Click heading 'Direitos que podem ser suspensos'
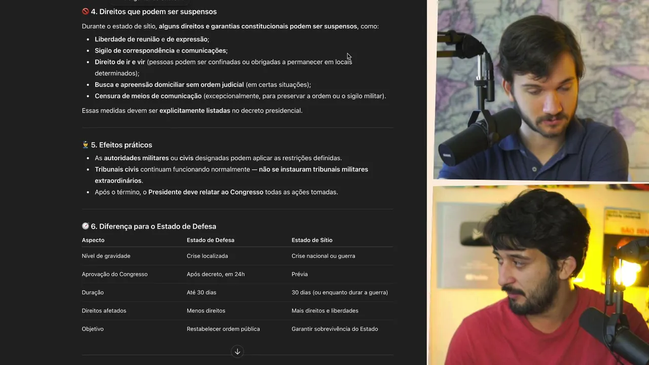Viewport: 649px width, 365px height. [x=158, y=12]
